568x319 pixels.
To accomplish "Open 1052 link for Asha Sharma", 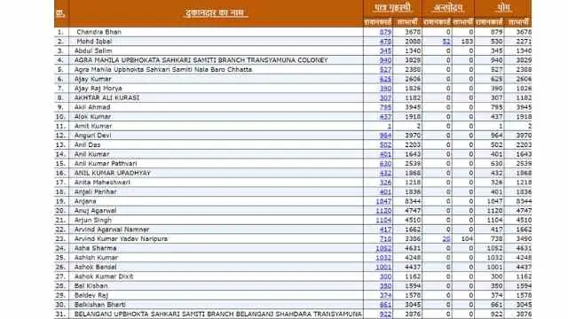I will [x=383, y=248].
